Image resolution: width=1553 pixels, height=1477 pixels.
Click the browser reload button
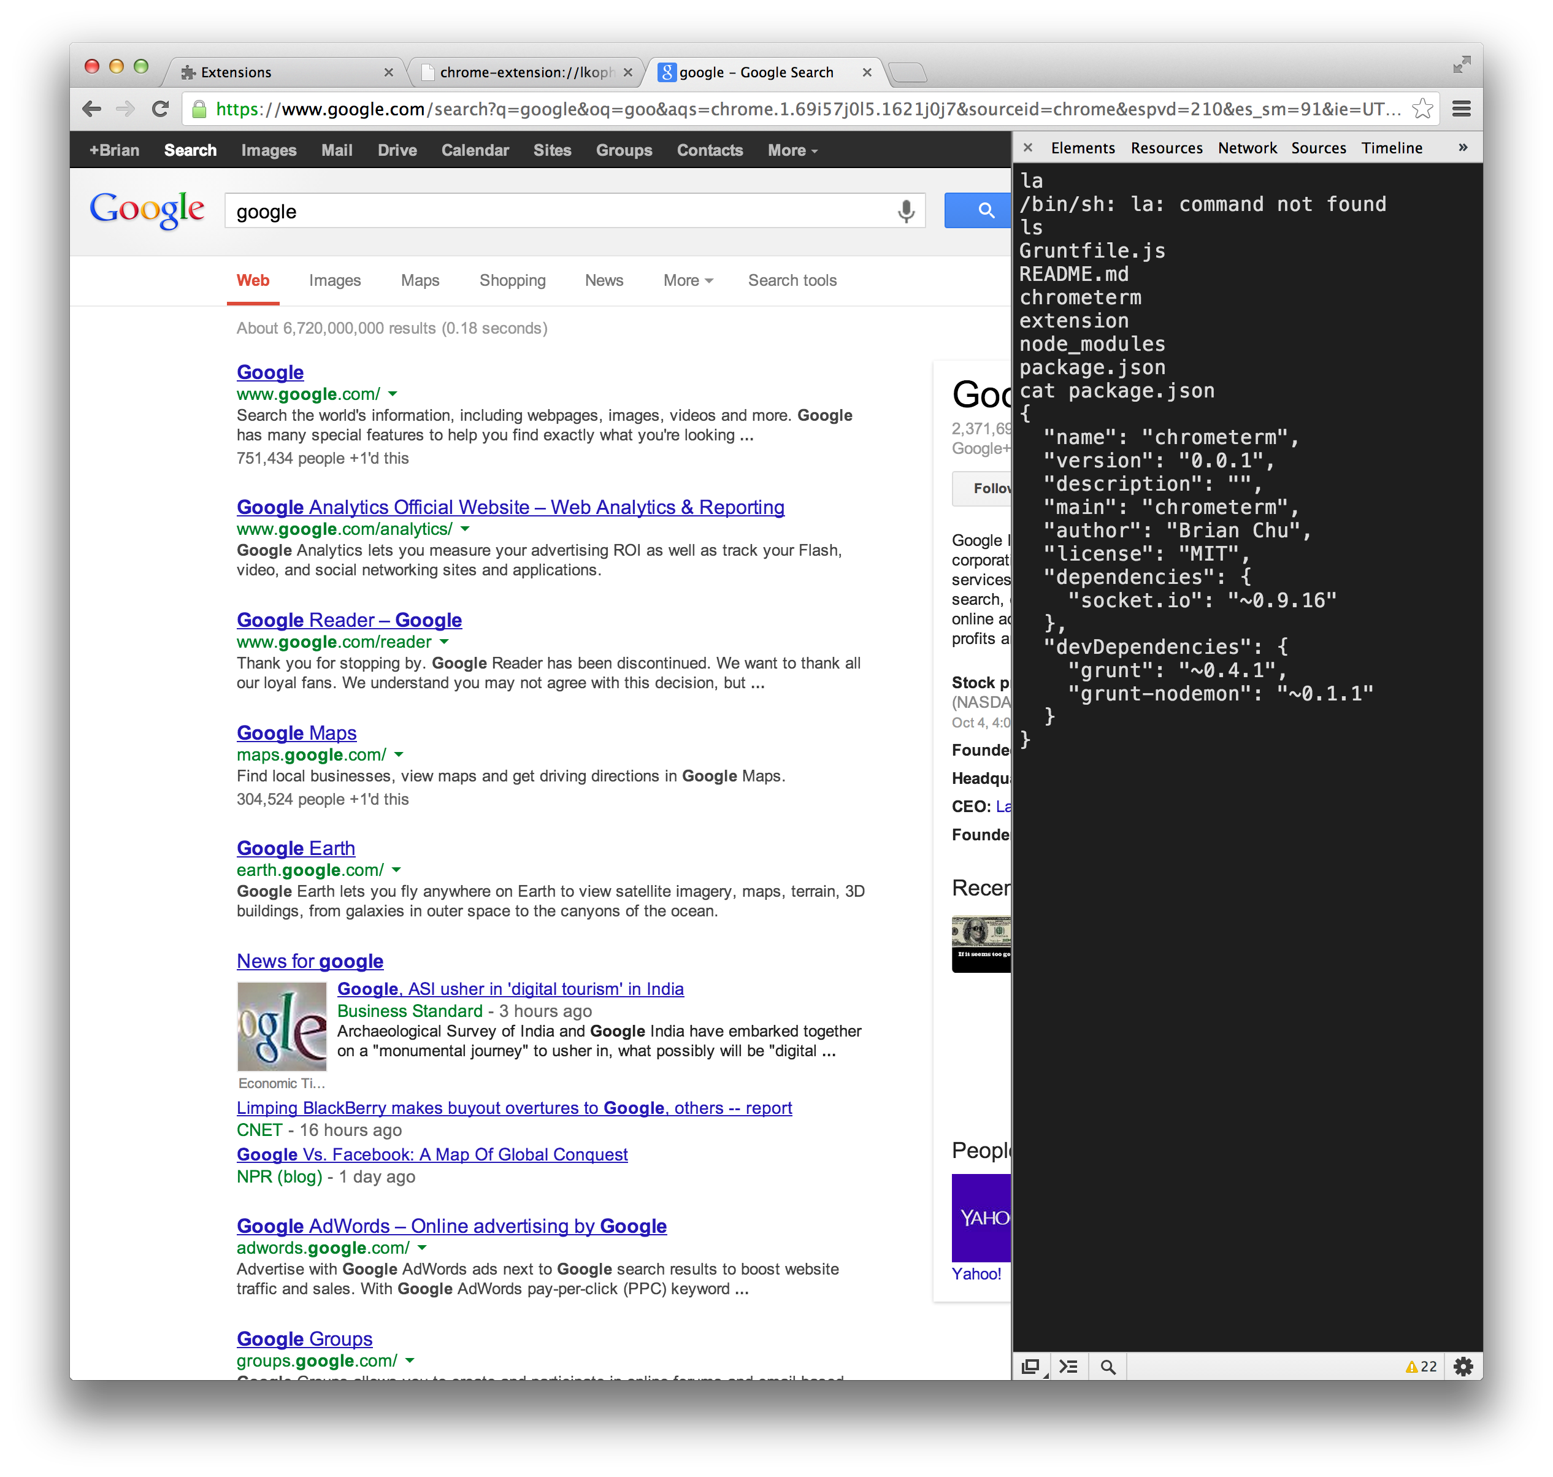pyautogui.click(x=160, y=109)
